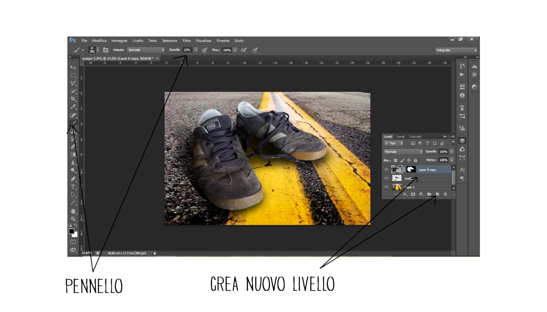
Task: Toggle visibility of the middle Livello layer
Action: tap(386, 178)
